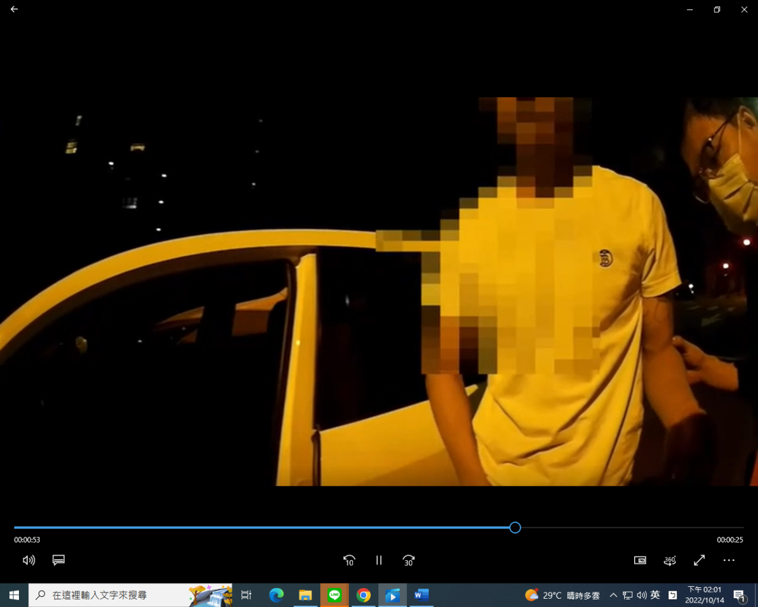
Task: Launch Microsoft Edge from the taskbar
Action: (x=276, y=595)
